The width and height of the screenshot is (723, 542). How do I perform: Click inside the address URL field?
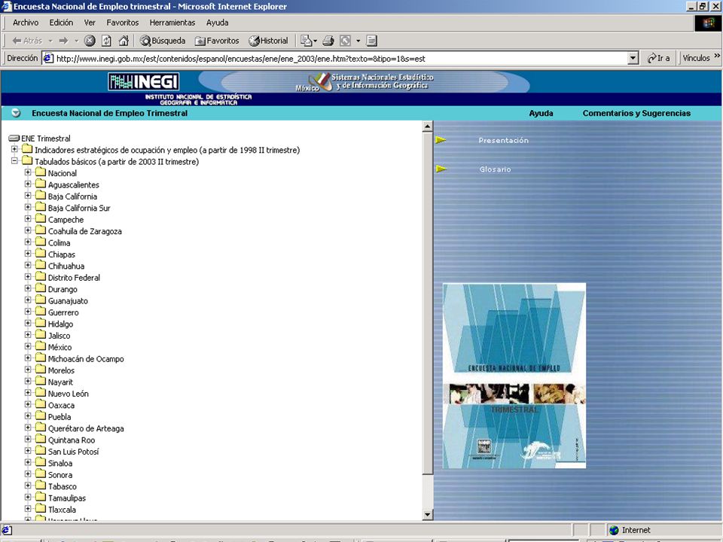341,59
